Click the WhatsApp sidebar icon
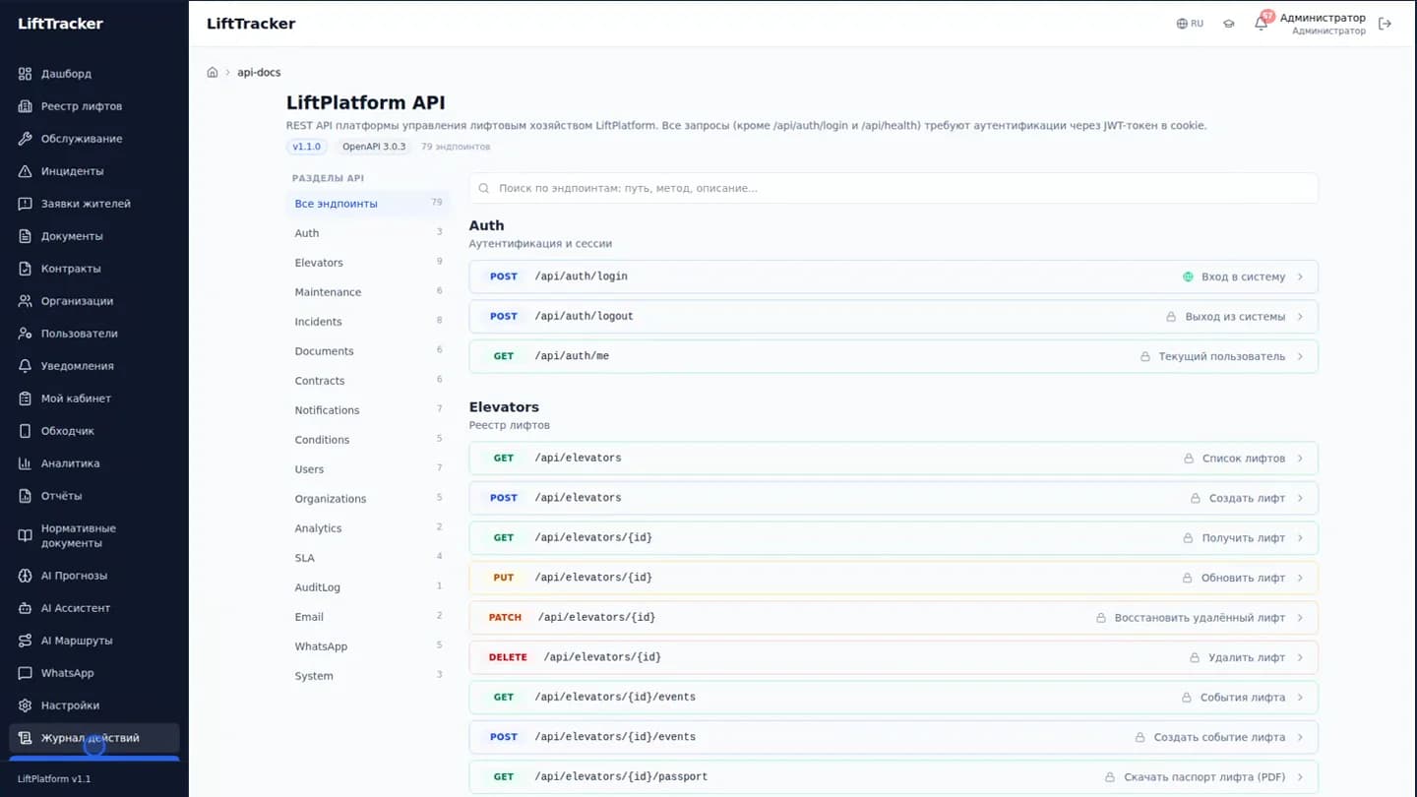The height and width of the screenshot is (797, 1417). click(26, 673)
